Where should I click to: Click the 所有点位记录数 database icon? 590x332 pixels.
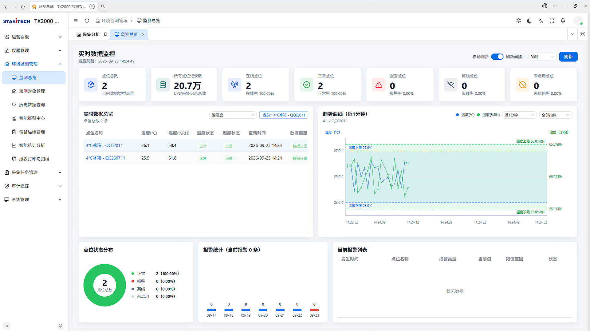[163, 85]
